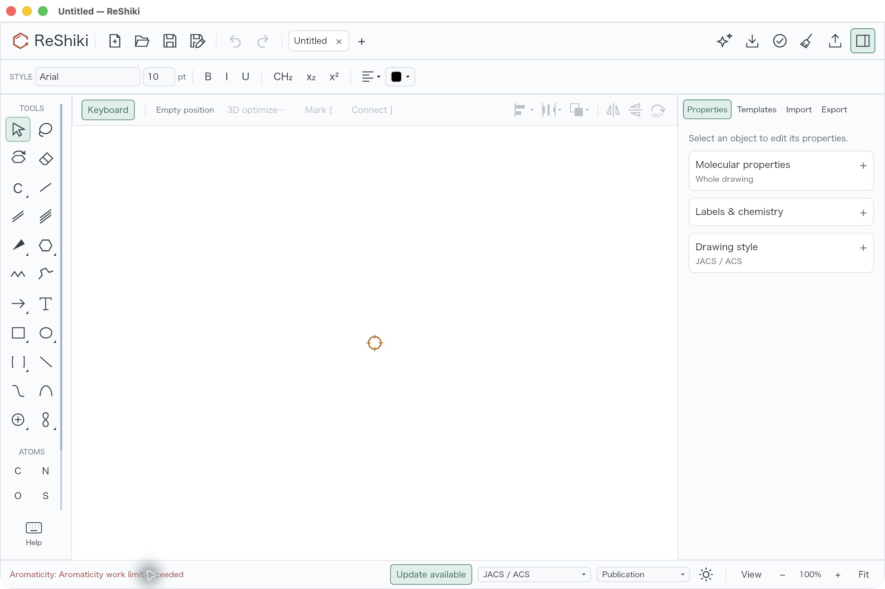Click the Arial font name field
Viewport: 885px width, 589px height.
(88, 77)
